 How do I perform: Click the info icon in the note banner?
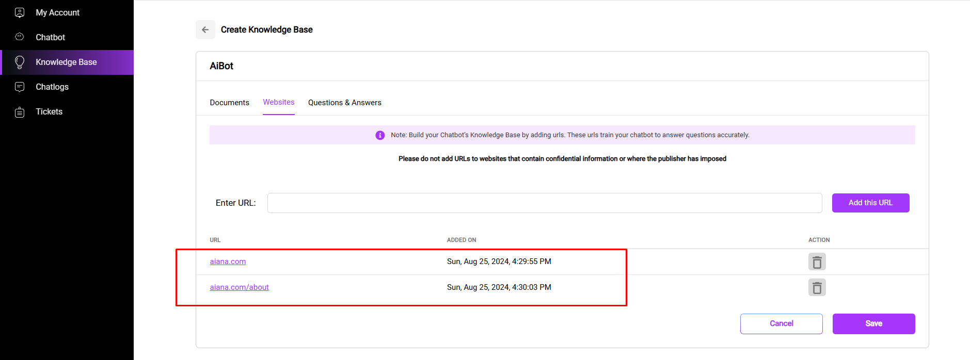(x=380, y=135)
